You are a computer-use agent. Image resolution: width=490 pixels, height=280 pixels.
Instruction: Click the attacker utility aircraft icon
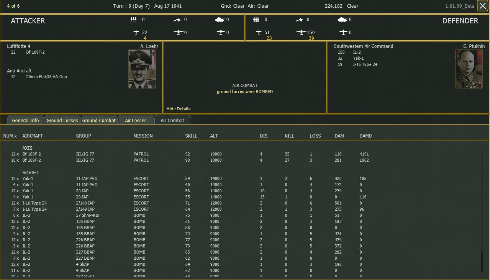point(220,33)
